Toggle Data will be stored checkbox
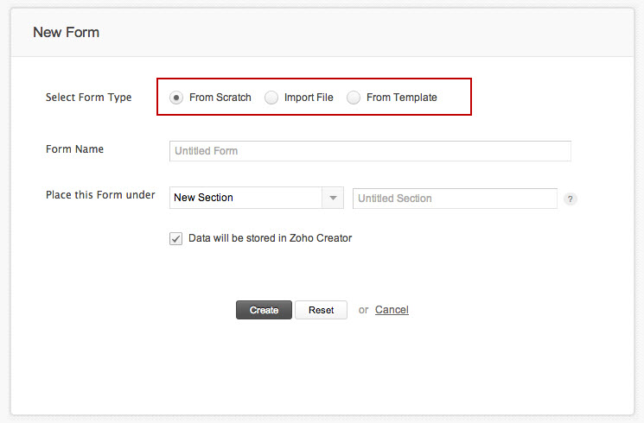 pos(176,238)
